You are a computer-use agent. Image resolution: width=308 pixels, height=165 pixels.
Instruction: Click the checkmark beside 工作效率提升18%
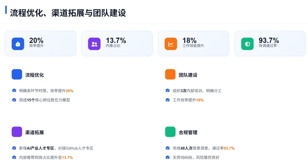pyautogui.click(x=167, y=100)
